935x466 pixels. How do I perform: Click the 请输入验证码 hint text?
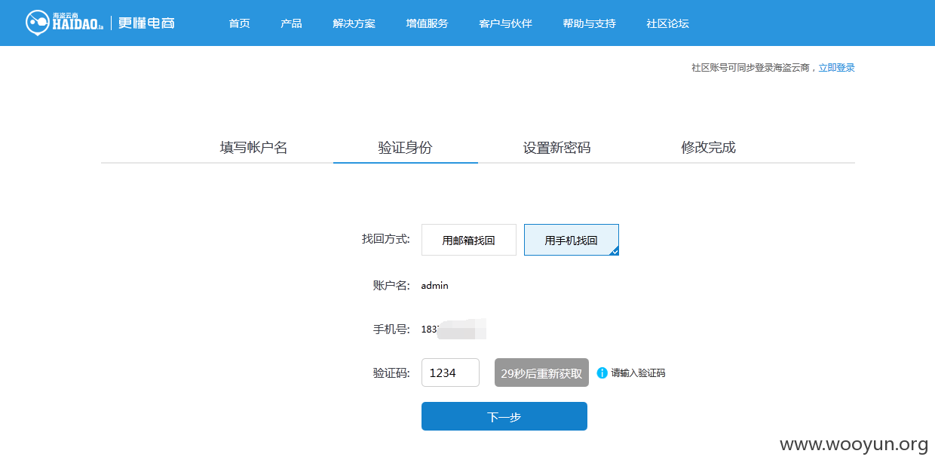(638, 372)
